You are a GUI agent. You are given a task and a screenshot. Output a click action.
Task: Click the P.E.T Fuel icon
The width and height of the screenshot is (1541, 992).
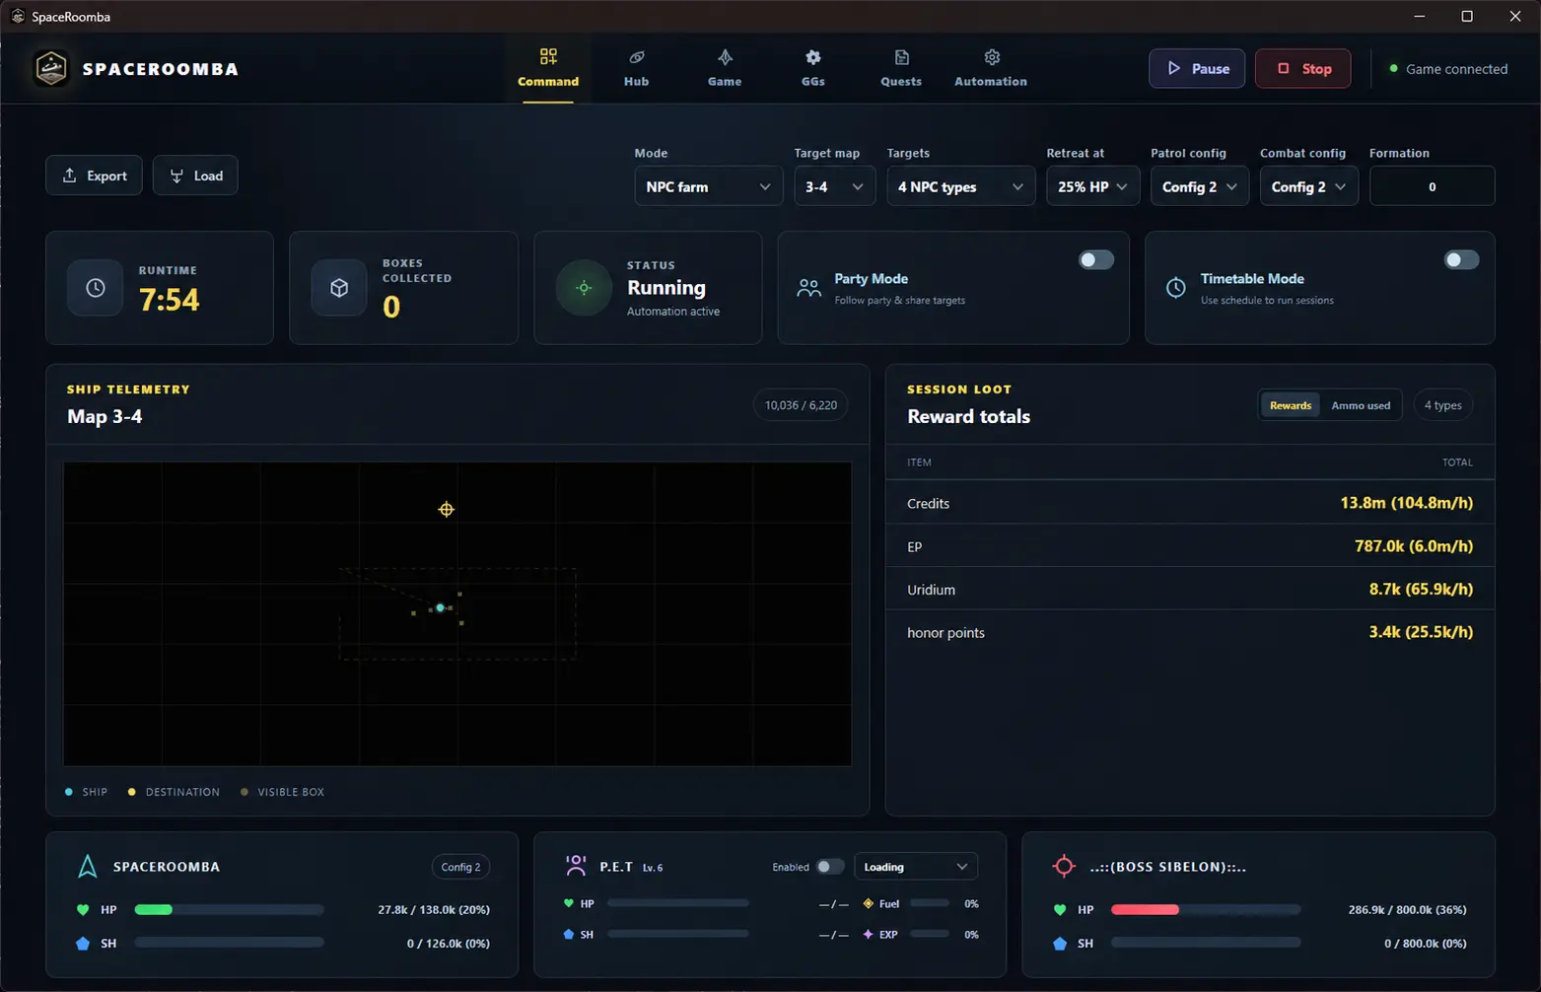869,903
